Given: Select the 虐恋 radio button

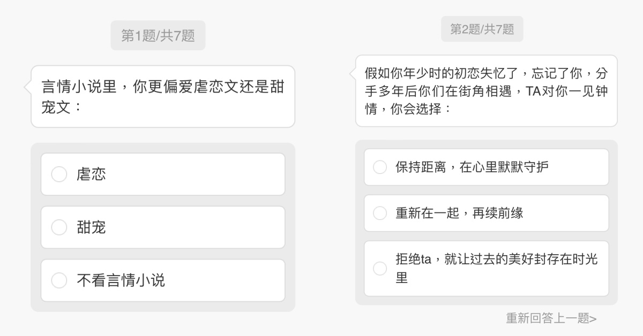Looking at the screenshot, I should [59, 174].
